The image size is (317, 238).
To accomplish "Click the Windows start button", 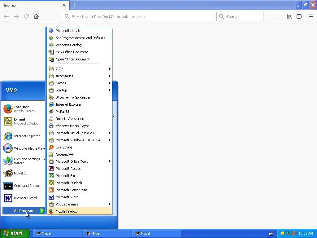I will 15,233.
